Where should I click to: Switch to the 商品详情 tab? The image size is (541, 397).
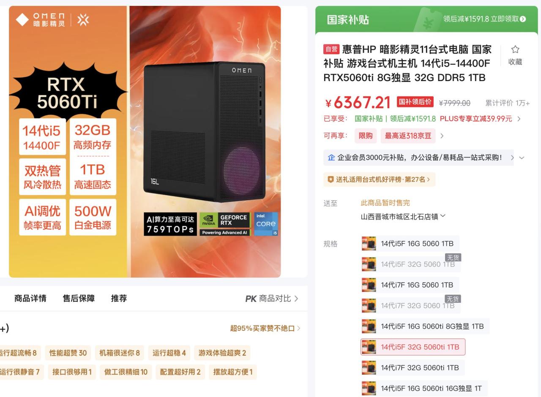tap(30, 298)
